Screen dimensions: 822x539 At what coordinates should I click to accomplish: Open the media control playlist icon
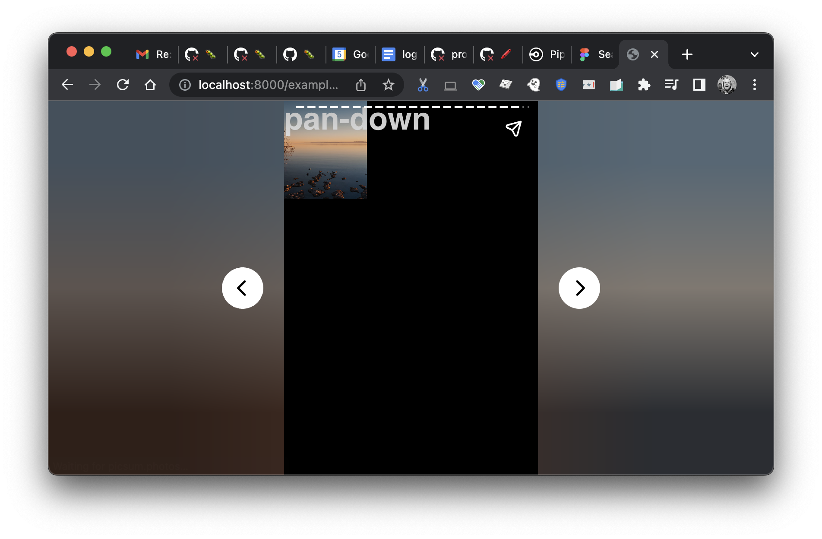(x=672, y=85)
